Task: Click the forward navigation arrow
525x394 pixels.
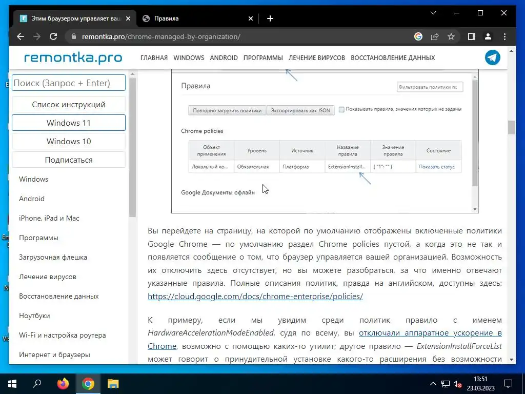Action: pos(37,36)
